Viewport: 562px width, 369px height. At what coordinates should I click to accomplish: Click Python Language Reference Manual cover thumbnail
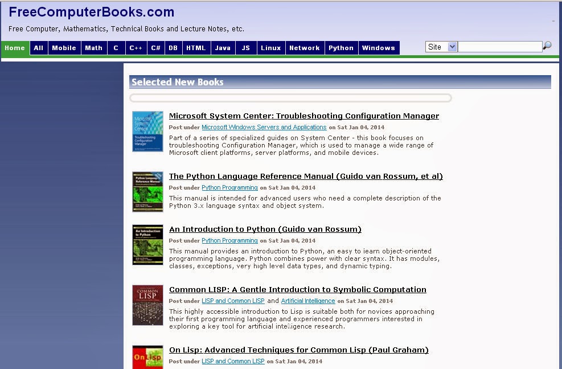click(147, 192)
